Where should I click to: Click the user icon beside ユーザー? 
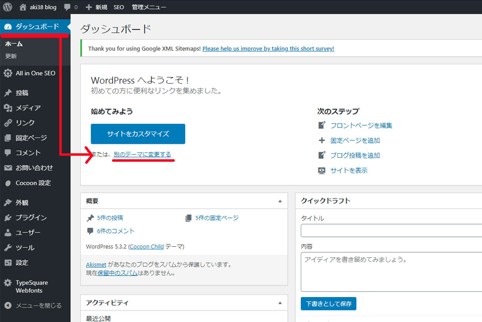8,232
